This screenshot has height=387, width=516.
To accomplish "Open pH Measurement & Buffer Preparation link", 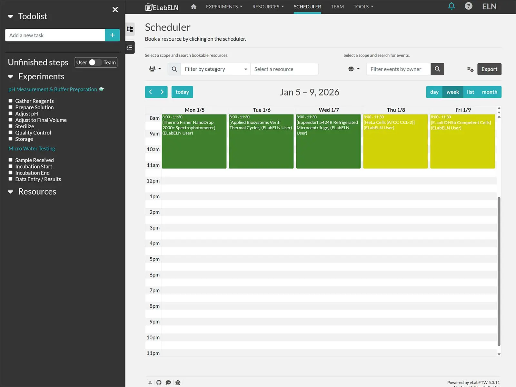I will (53, 89).
